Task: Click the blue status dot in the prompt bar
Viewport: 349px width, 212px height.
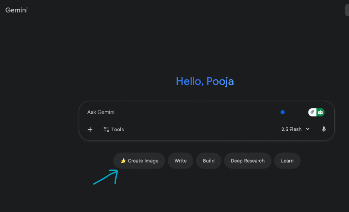Action: [x=282, y=112]
